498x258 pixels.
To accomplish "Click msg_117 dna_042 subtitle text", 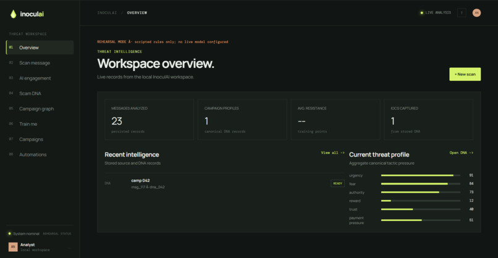I will [148, 187].
